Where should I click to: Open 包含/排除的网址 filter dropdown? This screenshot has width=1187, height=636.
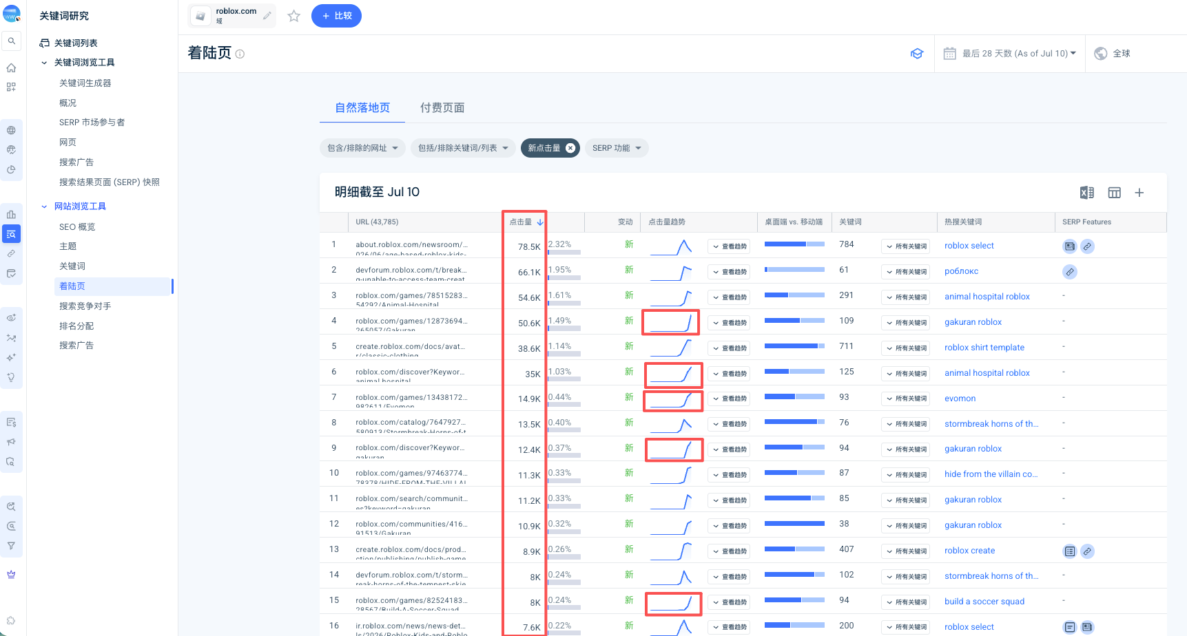click(x=363, y=148)
